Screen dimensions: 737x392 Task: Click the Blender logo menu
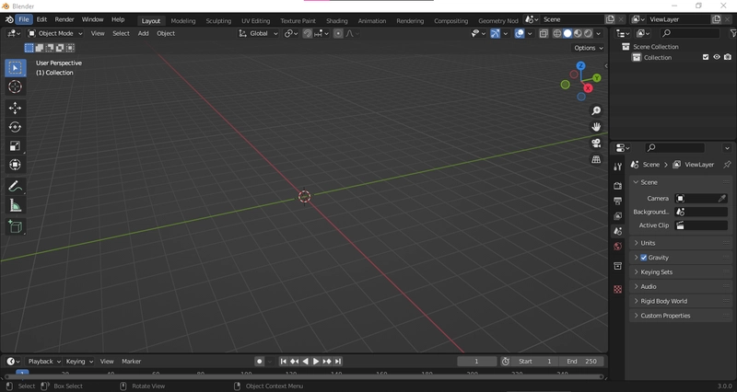coord(9,19)
